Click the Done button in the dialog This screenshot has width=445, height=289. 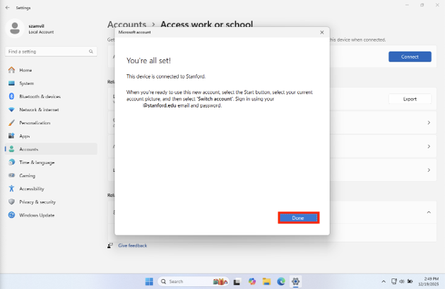pyautogui.click(x=298, y=218)
